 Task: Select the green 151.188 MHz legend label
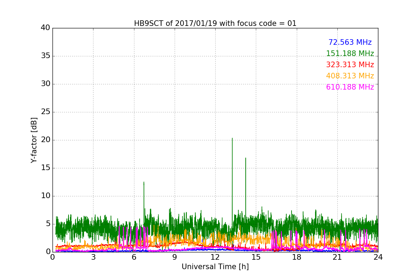[x=350, y=54]
